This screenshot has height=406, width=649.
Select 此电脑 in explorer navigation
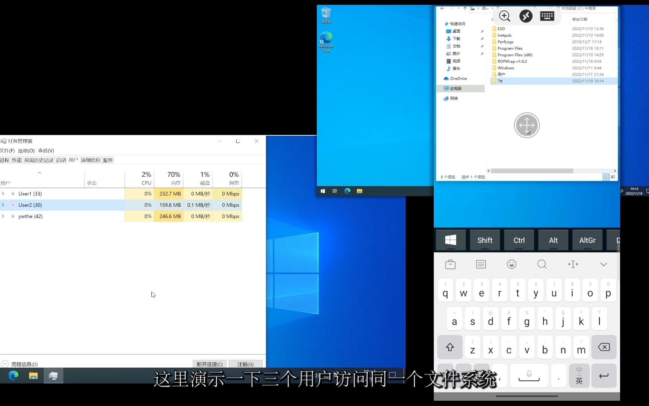461,88
